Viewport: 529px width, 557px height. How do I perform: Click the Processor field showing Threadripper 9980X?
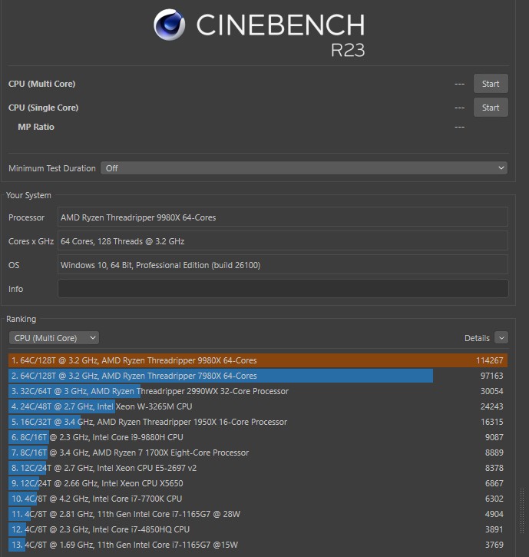pos(283,217)
